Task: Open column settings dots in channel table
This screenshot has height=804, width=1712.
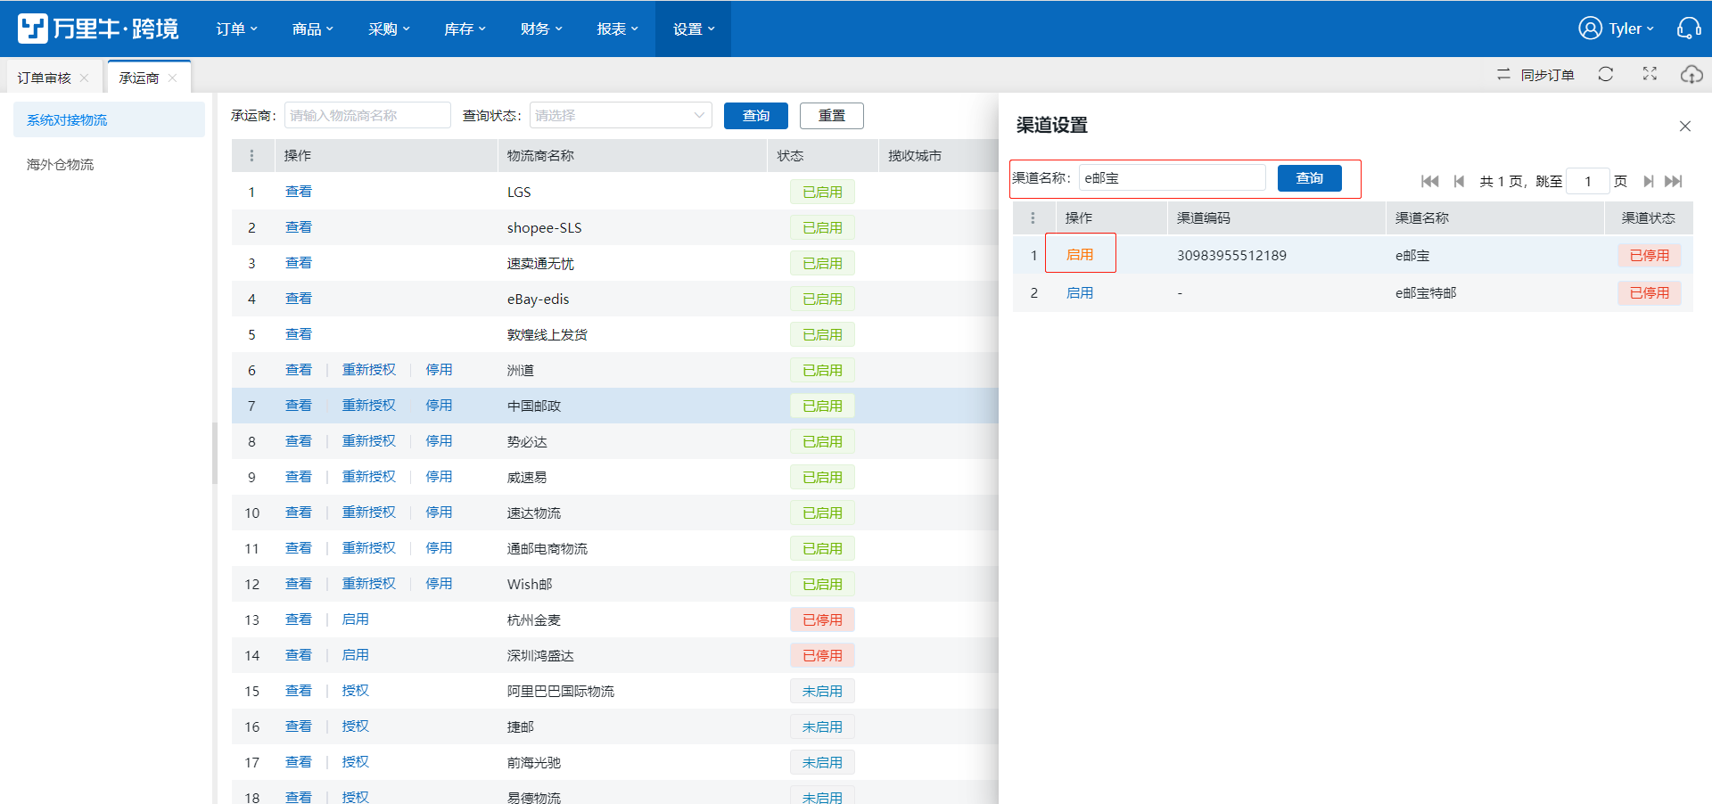Action: click(1033, 218)
